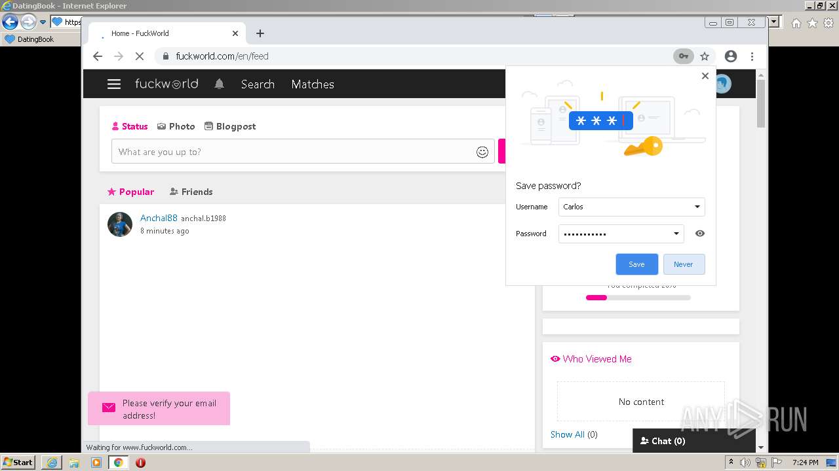This screenshot has height=471, width=839.
Task: Click the Chrome address bar URL
Action: pos(222,56)
